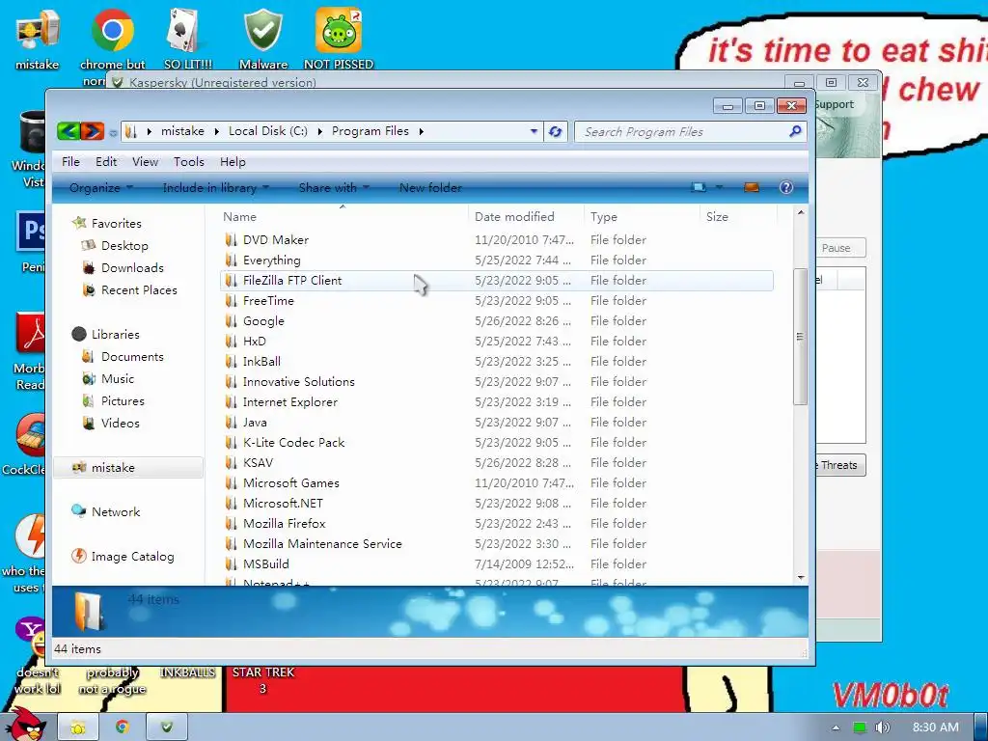988x741 pixels.
Task: Expand arrow after Program Files breadcrumb
Action: point(421,131)
